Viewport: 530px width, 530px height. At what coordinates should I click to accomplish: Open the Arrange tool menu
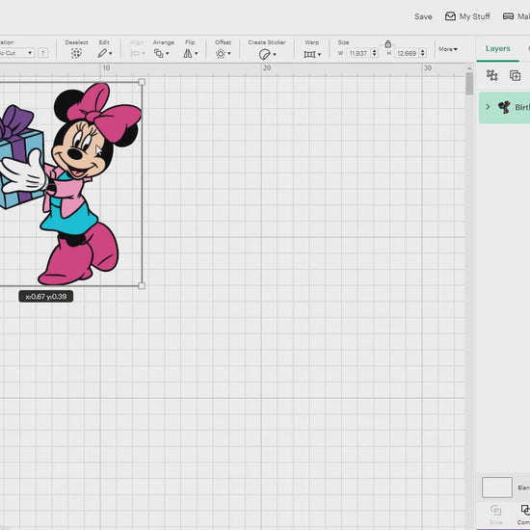[161, 53]
